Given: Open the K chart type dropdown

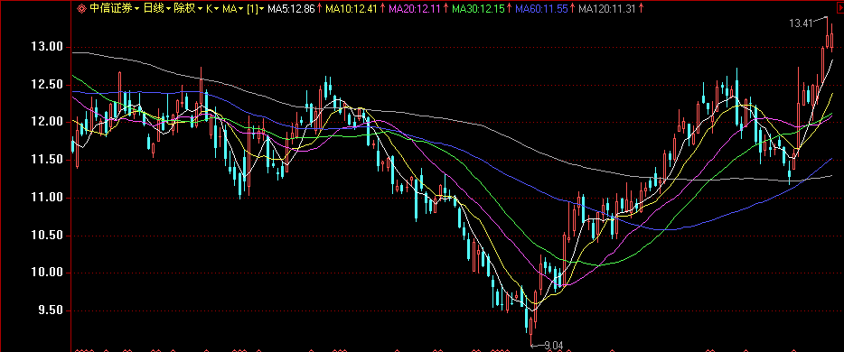Looking at the screenshot, I should pos(212,9).
